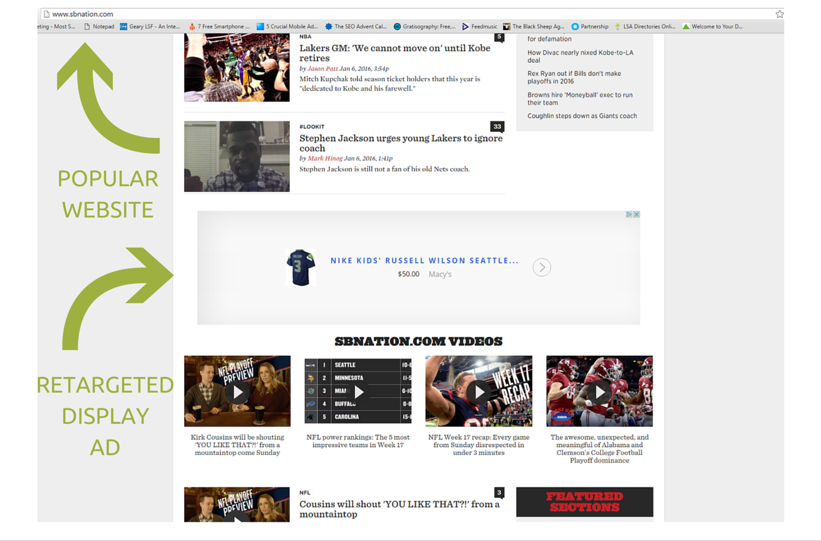Open 'Rex Ryan out if Bills don't' link
The image size is (821, 541).
coord(574,78)
